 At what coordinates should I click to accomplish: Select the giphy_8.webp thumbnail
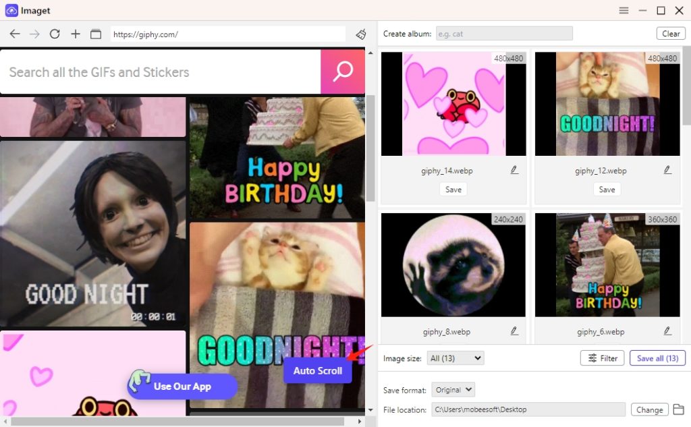click(x=453, y=264)
